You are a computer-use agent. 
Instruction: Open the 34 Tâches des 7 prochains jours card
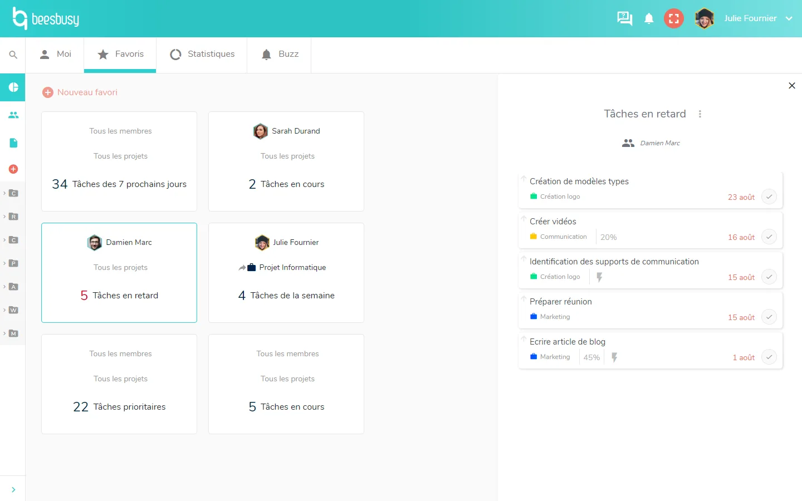coord(119,161)
